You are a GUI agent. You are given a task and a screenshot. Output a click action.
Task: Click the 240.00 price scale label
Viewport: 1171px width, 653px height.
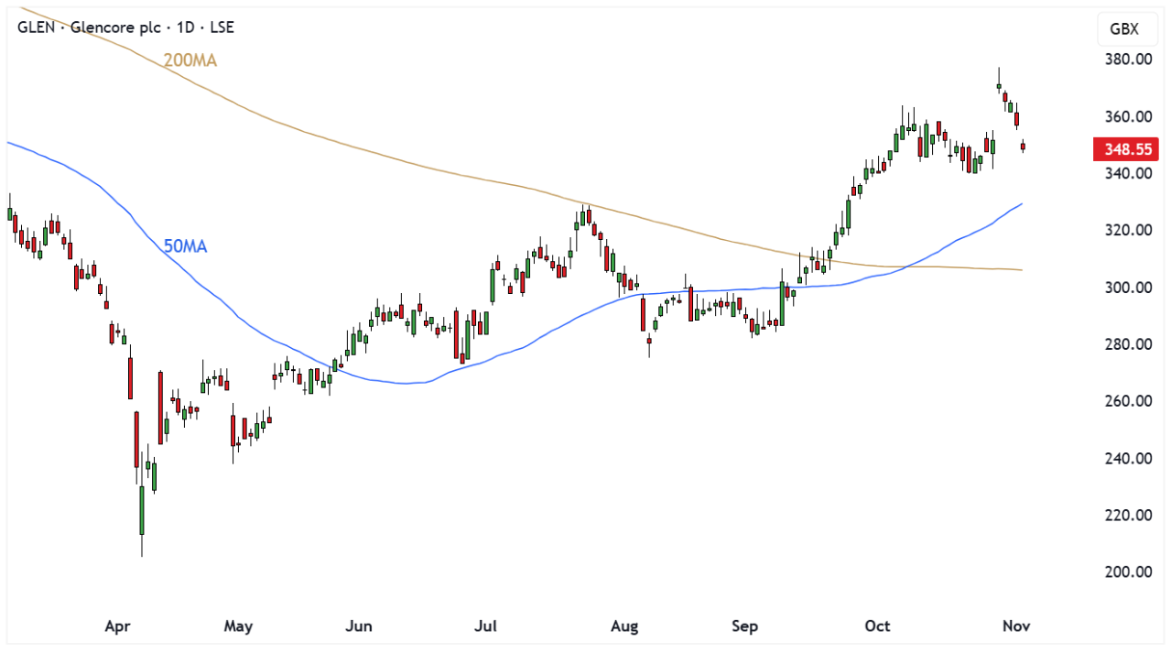coord(1127,458)
